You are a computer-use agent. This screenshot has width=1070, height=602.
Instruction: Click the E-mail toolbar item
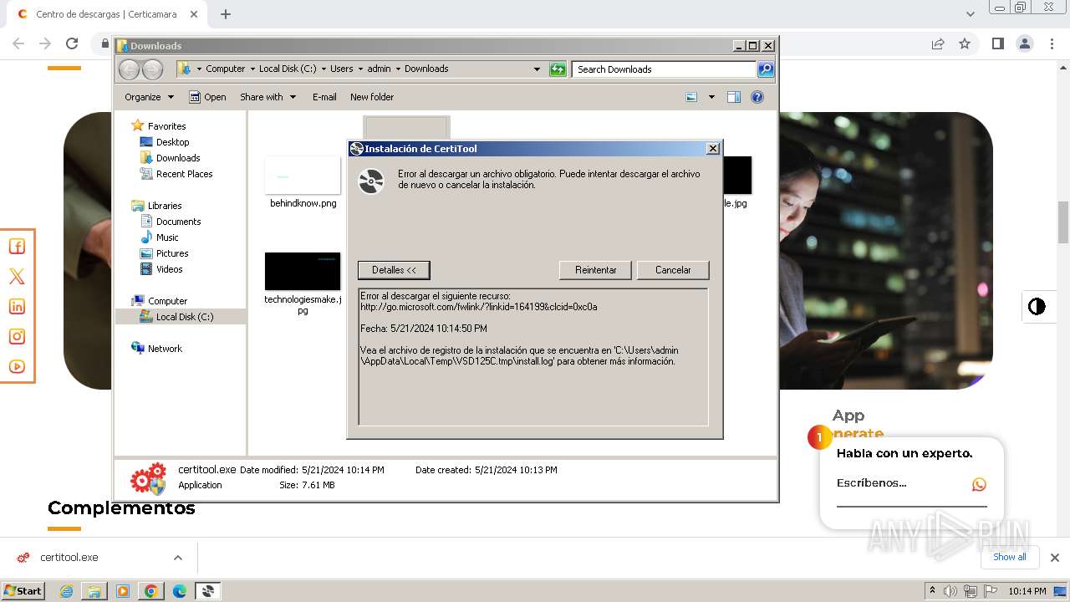[324, 97]
